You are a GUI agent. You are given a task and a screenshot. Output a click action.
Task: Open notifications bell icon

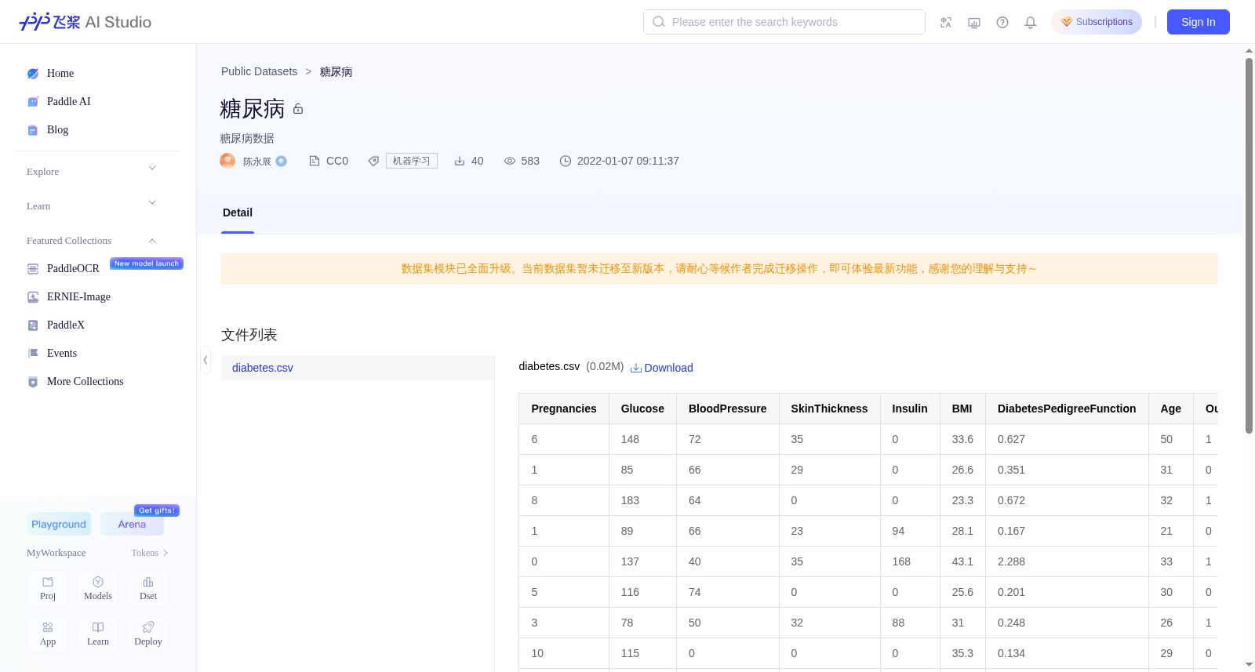pos(1031,23)
